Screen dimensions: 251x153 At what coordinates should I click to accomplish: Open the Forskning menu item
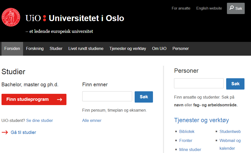(35, 49)
